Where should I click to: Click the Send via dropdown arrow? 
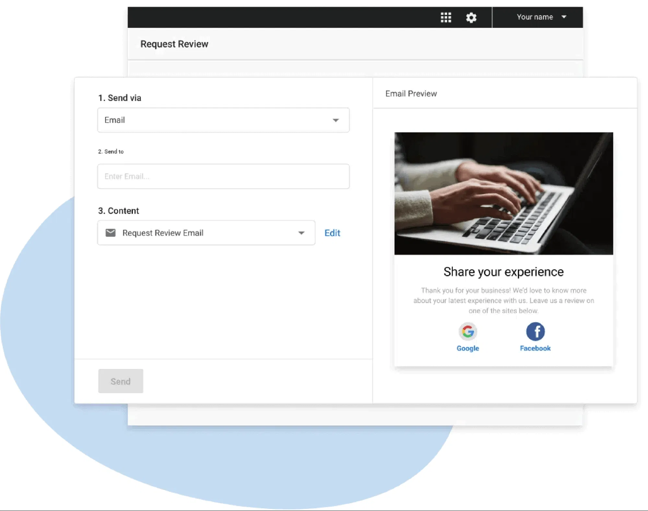[336, 120]
